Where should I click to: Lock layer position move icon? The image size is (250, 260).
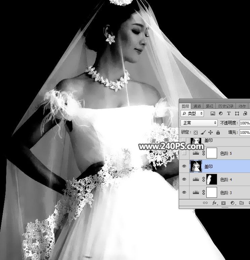(x=211, y=133)
